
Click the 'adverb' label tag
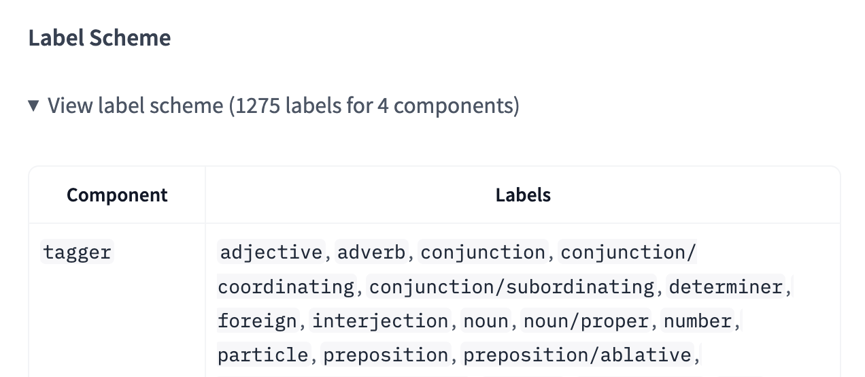[371, 252]
